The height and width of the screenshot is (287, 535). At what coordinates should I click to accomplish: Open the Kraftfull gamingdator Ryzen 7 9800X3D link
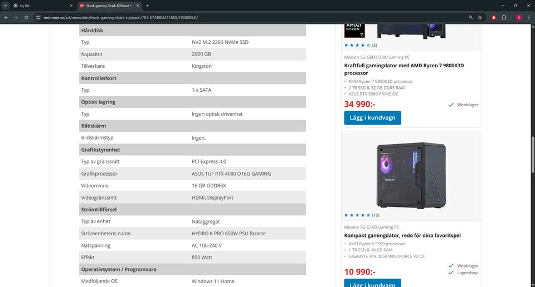(x=403, y=69)
